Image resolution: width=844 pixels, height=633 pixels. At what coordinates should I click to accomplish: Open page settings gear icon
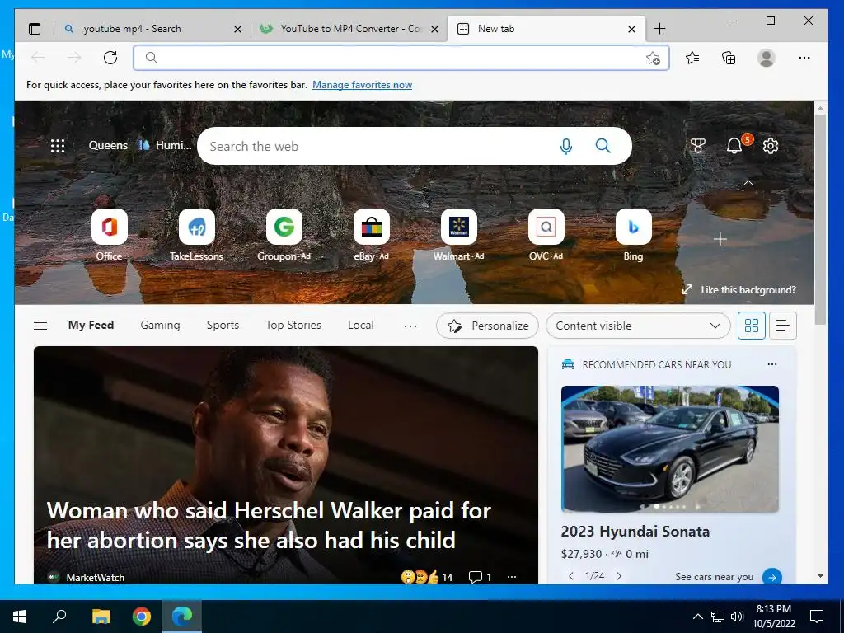tap(771, 146)
